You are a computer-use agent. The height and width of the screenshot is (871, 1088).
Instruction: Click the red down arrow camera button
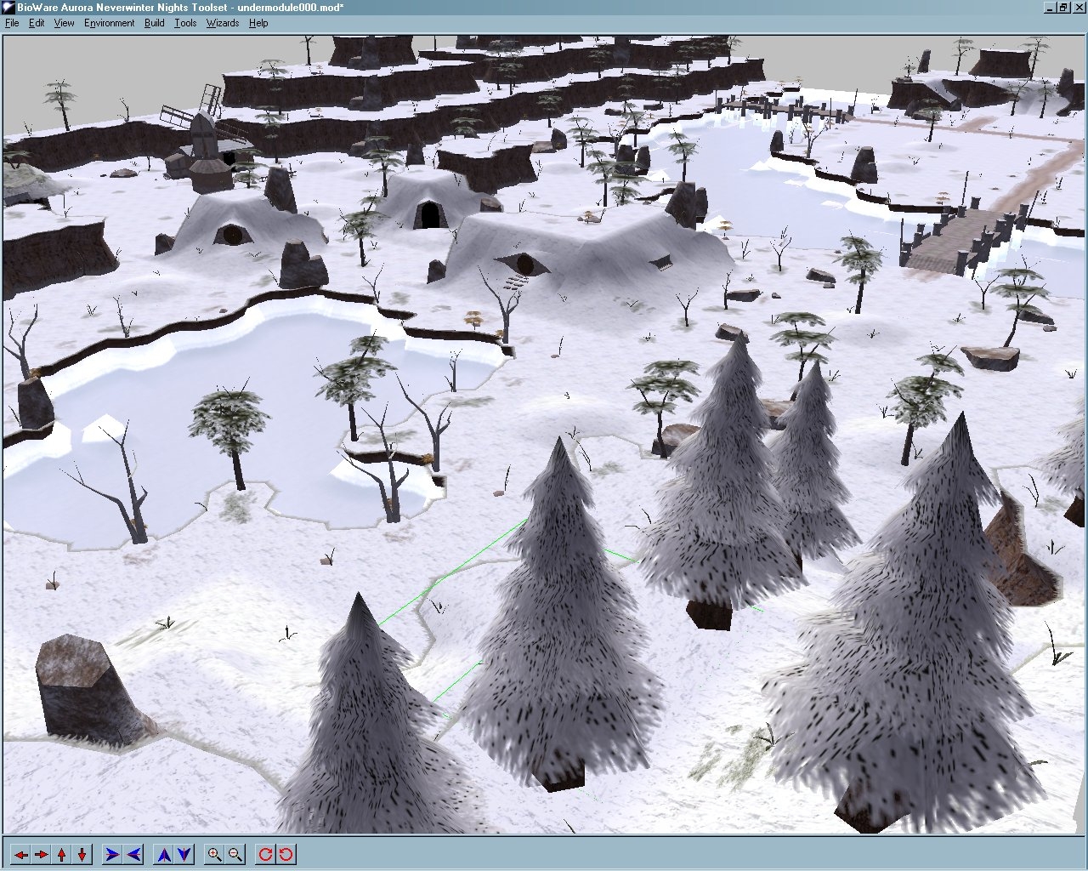[x=82, y=854]
